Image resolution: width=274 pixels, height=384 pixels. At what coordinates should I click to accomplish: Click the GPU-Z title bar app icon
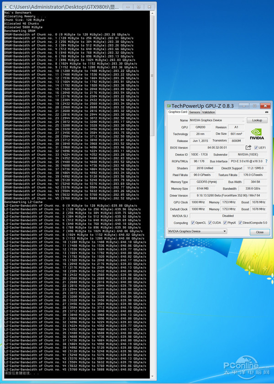click(x=169, y=106)
